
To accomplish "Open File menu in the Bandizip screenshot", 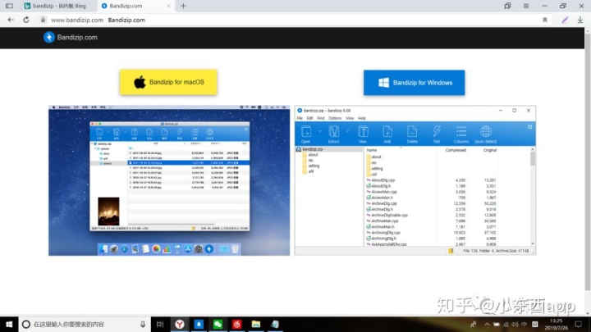I will (300, 118).
